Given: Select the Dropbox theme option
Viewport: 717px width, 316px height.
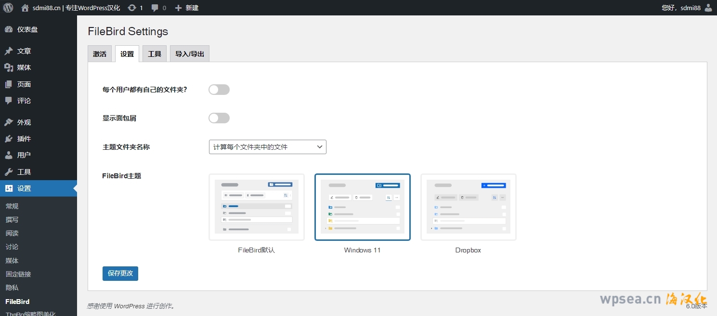Looking at the screenshot, I should click(468, 207).
